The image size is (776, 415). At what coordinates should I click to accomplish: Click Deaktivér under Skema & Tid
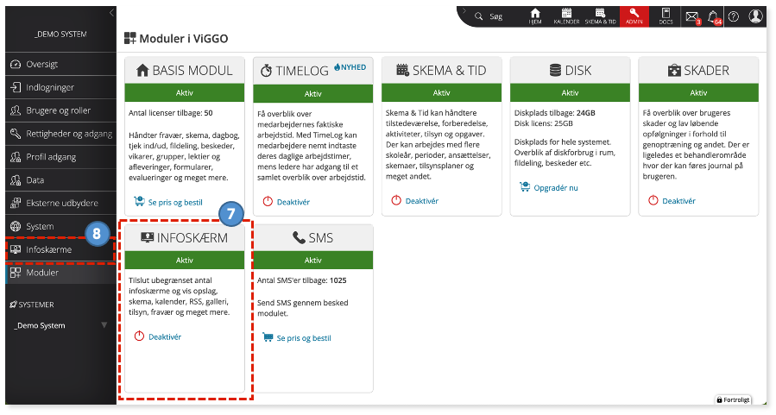pyautogui.click(x=421, y=201)
